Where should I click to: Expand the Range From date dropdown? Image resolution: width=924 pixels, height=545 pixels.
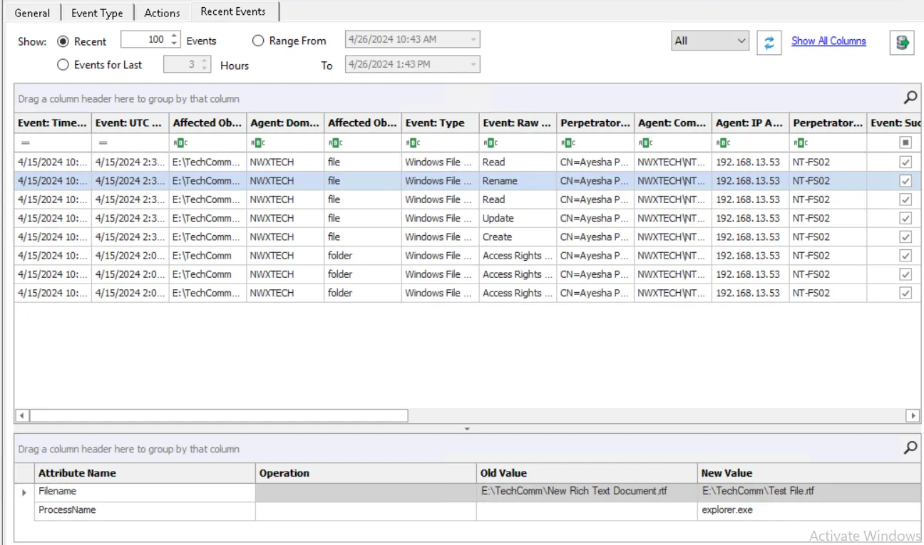coord(473,40)
